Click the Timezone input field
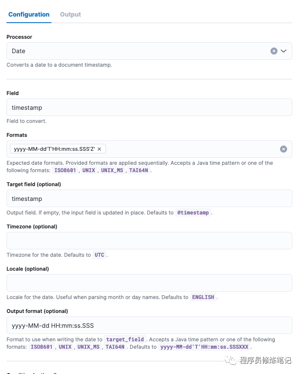The height and width of the screenshot is (374, 301). tap(149, 241)
